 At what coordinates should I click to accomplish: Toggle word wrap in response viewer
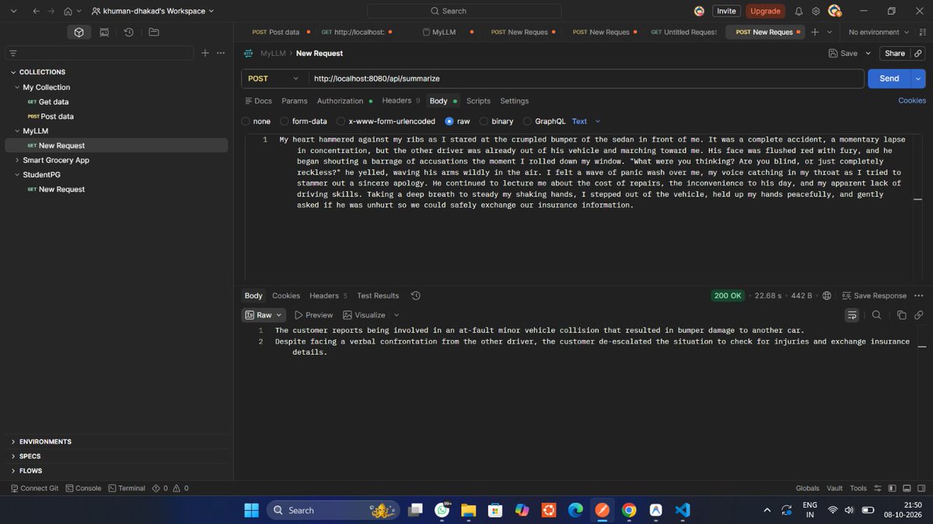852,315
